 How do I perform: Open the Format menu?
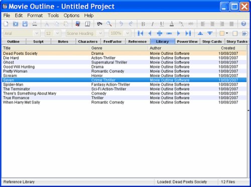35,15
